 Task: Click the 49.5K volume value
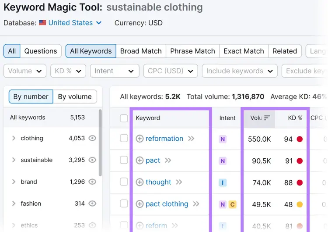coord(261,204)
